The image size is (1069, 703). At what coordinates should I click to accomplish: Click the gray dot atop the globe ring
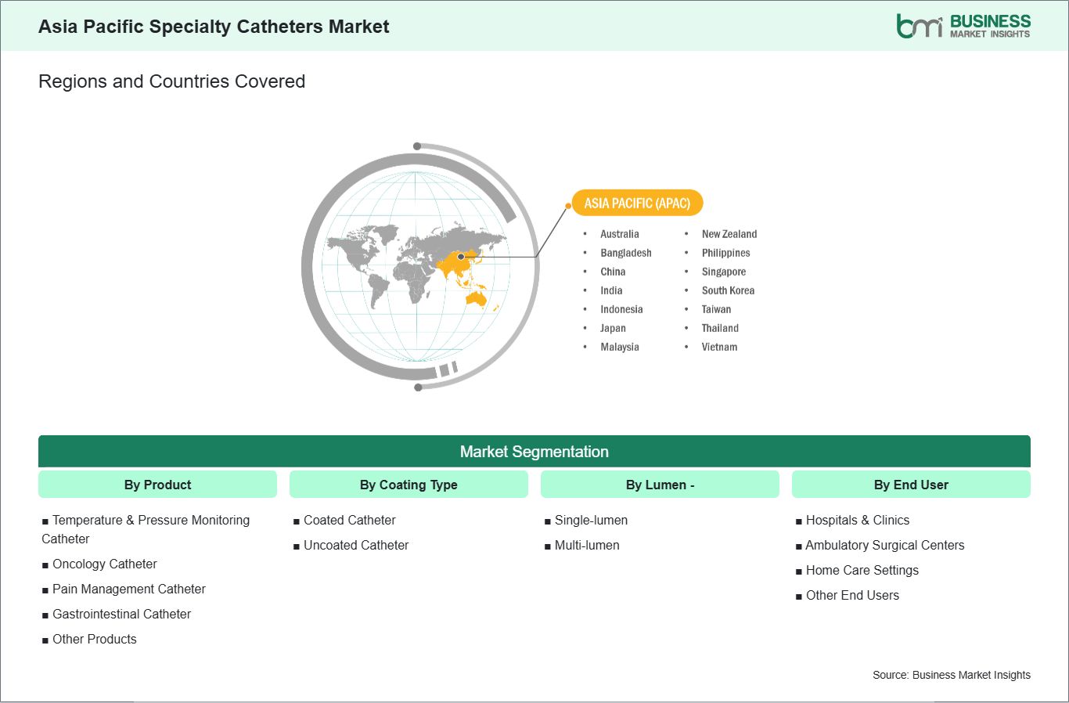(417, 146)
